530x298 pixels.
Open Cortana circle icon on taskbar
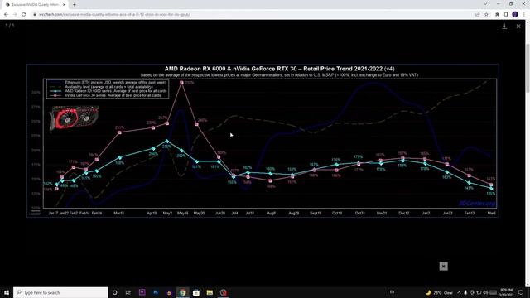click(x=114, y=292)
